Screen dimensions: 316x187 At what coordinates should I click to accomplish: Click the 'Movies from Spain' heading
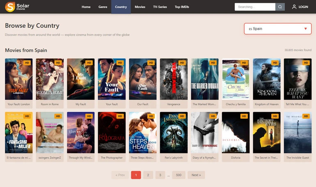[x=26, y=50]
